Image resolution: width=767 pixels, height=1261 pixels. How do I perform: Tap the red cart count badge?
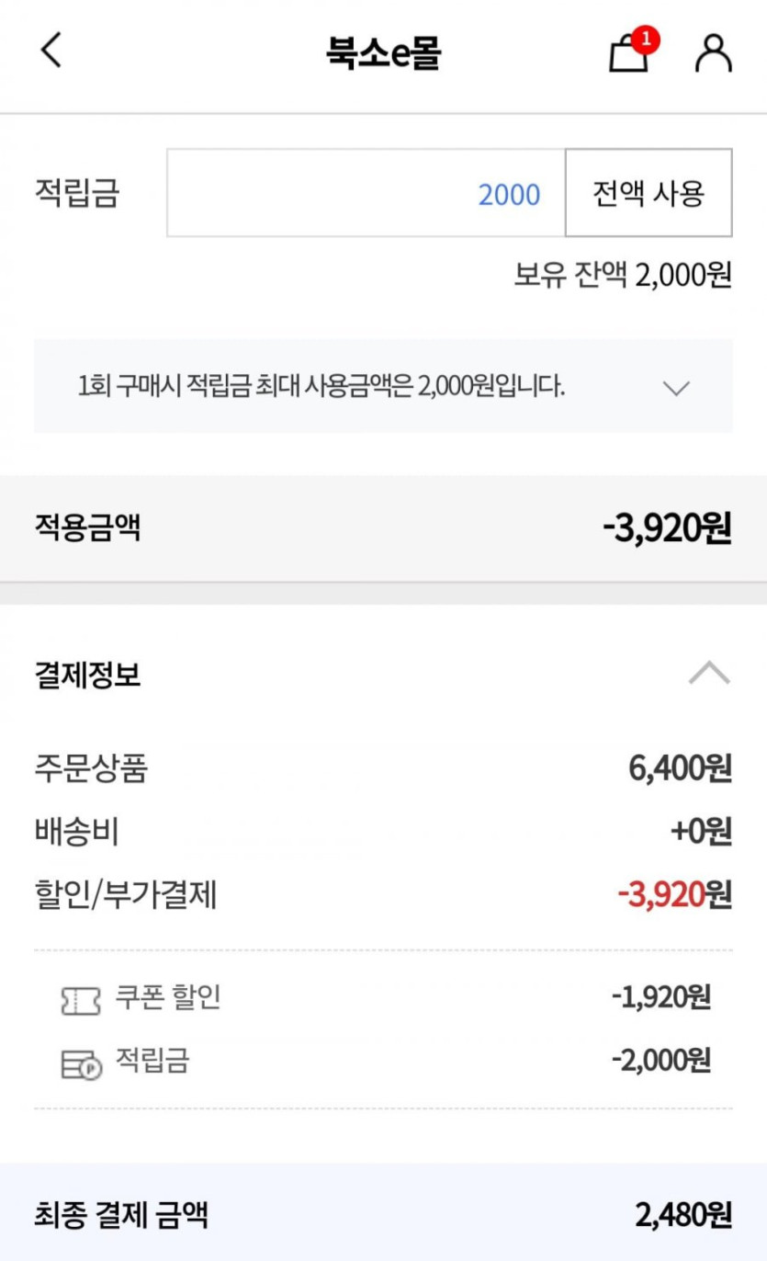[646, 40]
